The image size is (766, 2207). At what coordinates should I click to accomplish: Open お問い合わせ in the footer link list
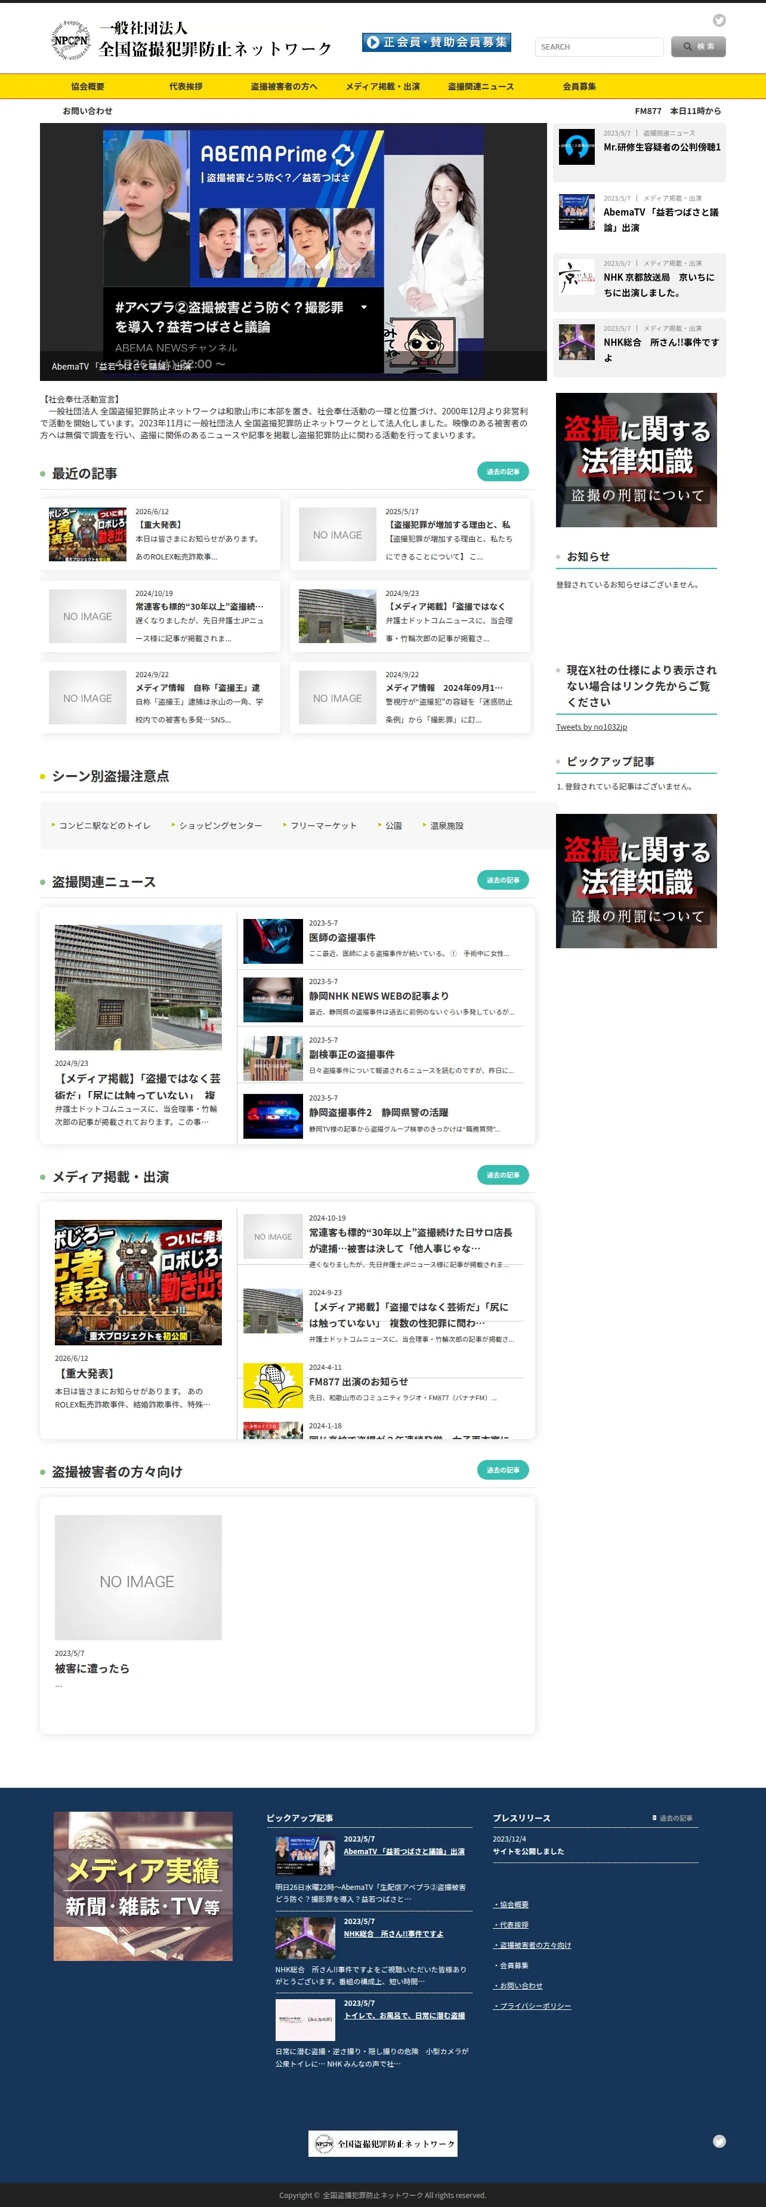point(518,1985)
